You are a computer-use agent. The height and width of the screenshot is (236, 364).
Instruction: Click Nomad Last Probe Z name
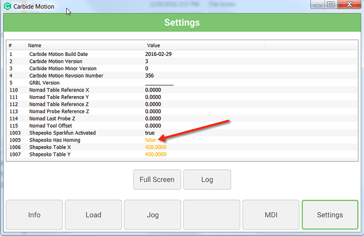52,119
